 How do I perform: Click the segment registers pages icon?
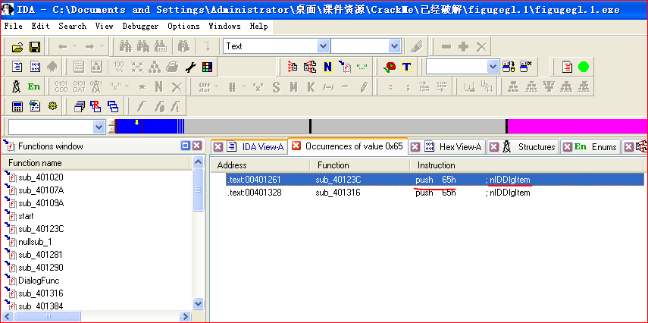[310, 67]
